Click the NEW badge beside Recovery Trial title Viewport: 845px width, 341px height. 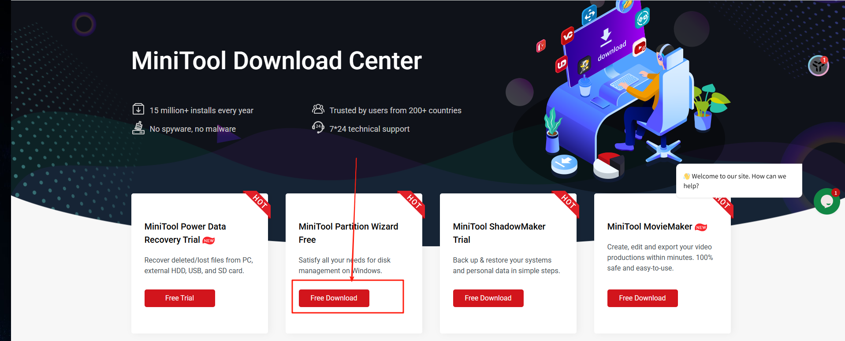[208, 241]
